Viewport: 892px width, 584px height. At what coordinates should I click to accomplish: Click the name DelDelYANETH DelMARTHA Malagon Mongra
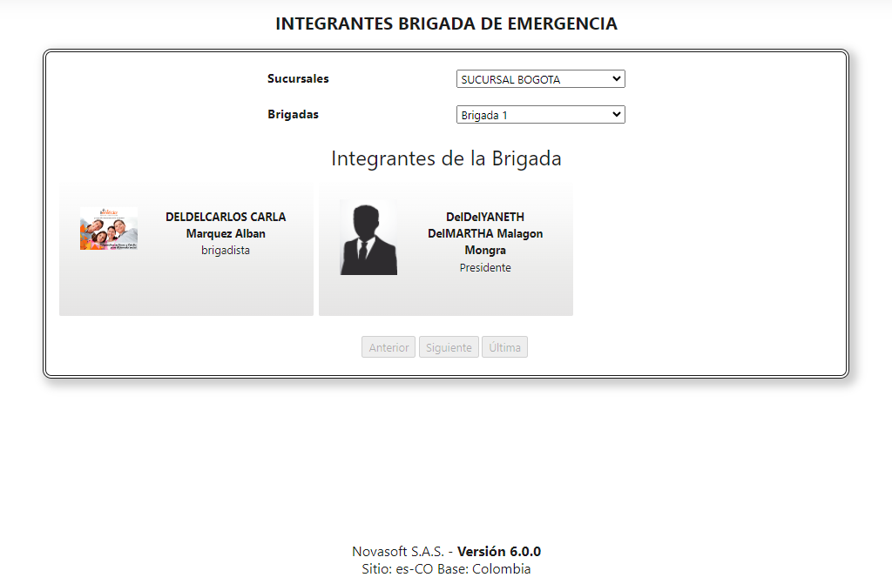pos(485,233)
